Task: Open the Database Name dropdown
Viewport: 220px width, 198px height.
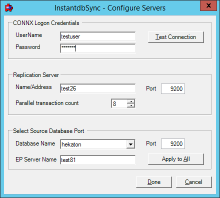Action: tap(130, 144)
